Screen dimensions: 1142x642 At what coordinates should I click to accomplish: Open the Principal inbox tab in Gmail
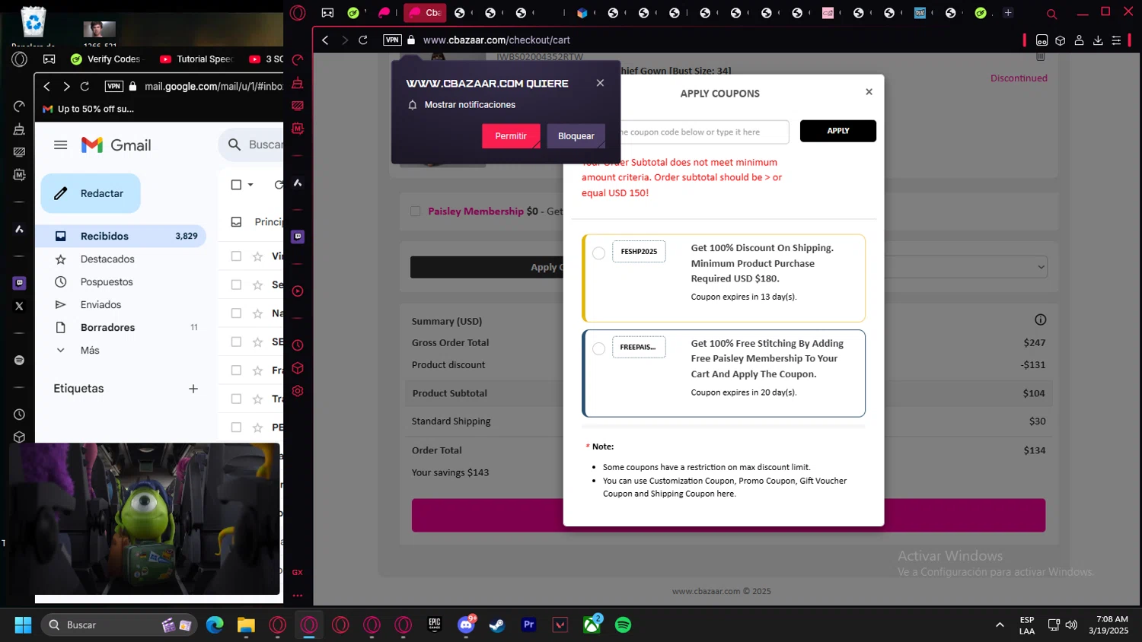coord(257,221)
